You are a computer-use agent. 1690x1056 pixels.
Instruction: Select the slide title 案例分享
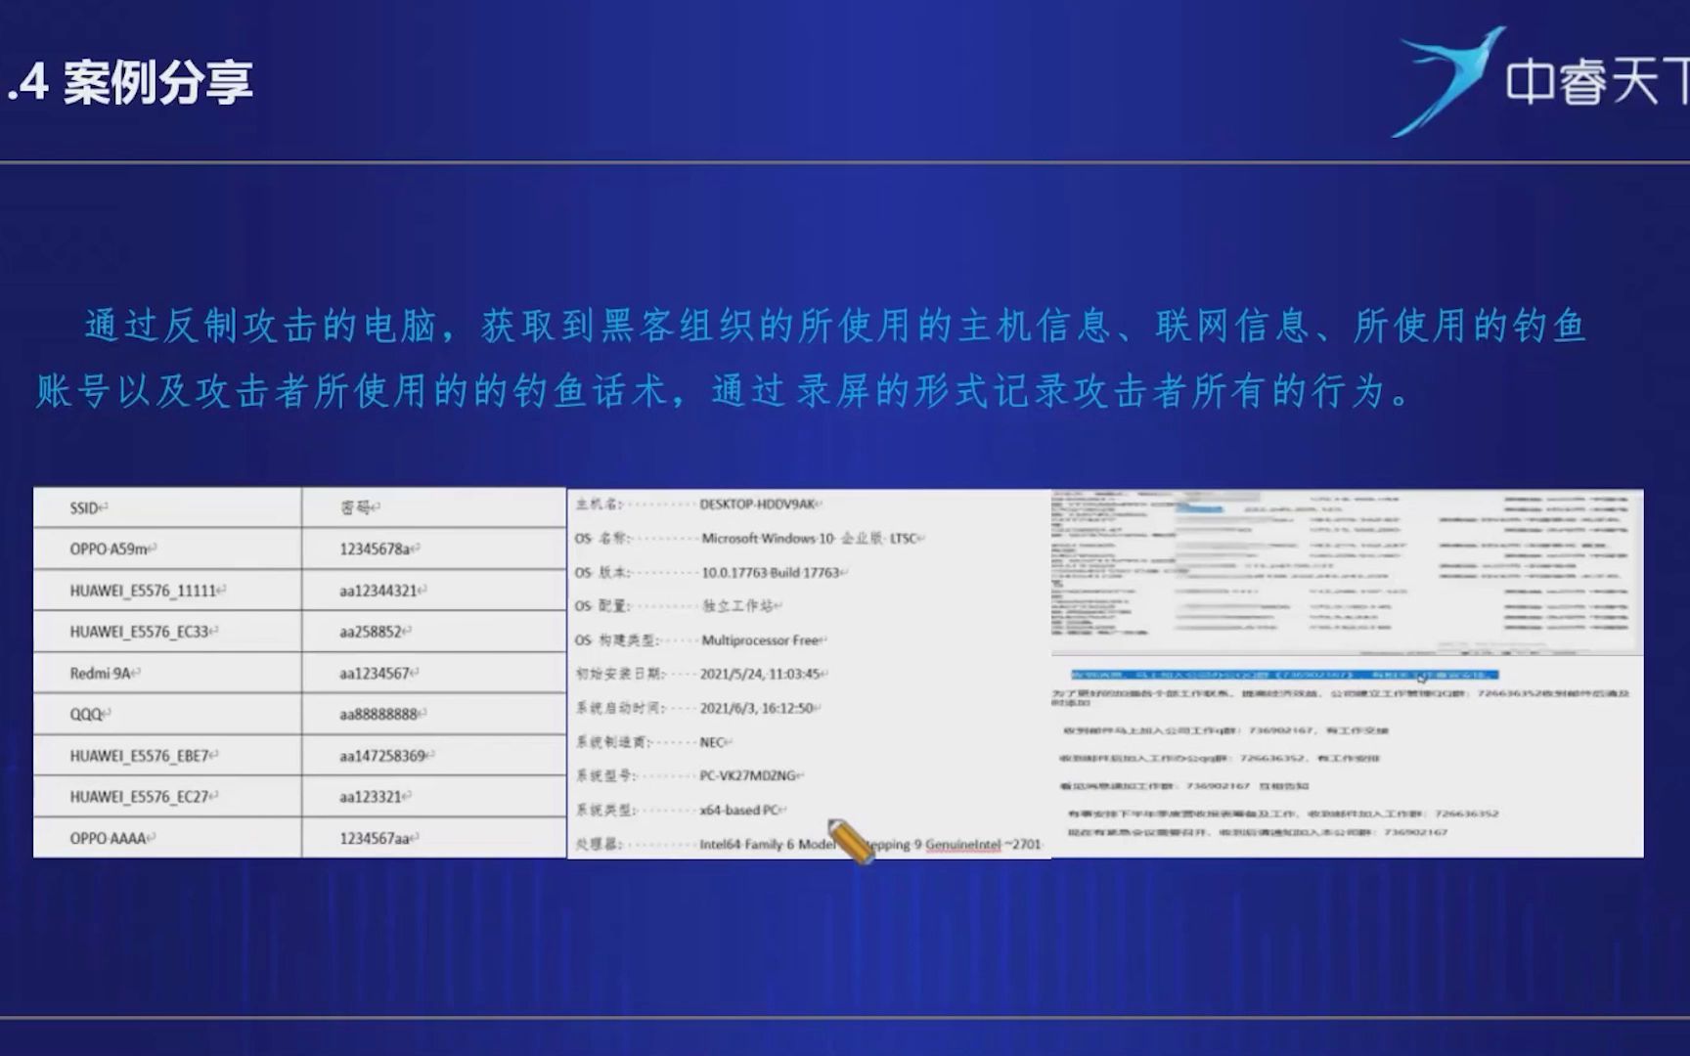tap(158, 82)
